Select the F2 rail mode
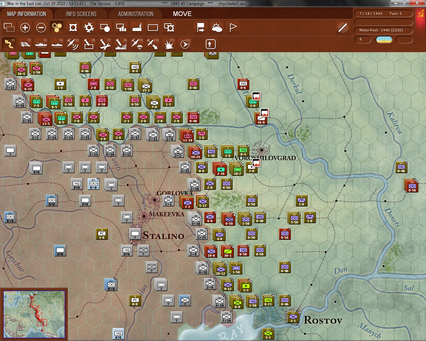The height and width of the screenshot is (341, 426). click(25, 44)
